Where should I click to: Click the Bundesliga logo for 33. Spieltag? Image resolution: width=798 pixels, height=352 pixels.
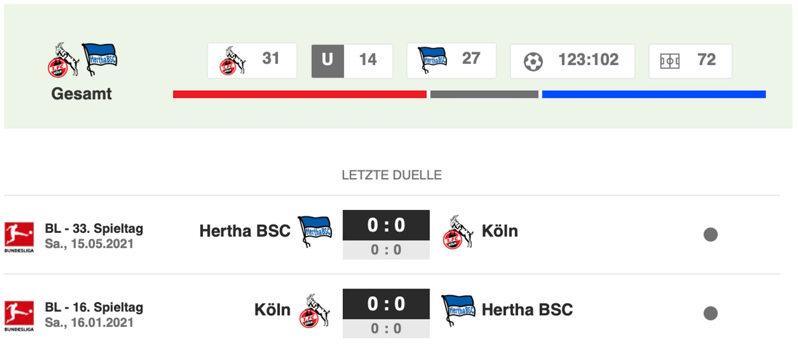[x=19, y=237]
